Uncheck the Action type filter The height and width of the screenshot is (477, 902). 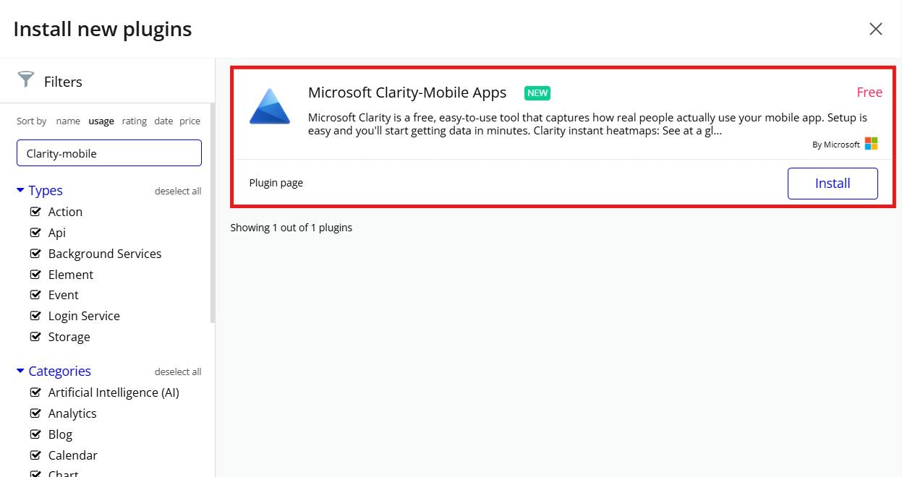pyautogui.click(x=36, y=211)
